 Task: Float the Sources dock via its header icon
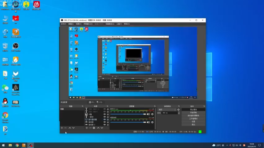click(x=108, y=106)
